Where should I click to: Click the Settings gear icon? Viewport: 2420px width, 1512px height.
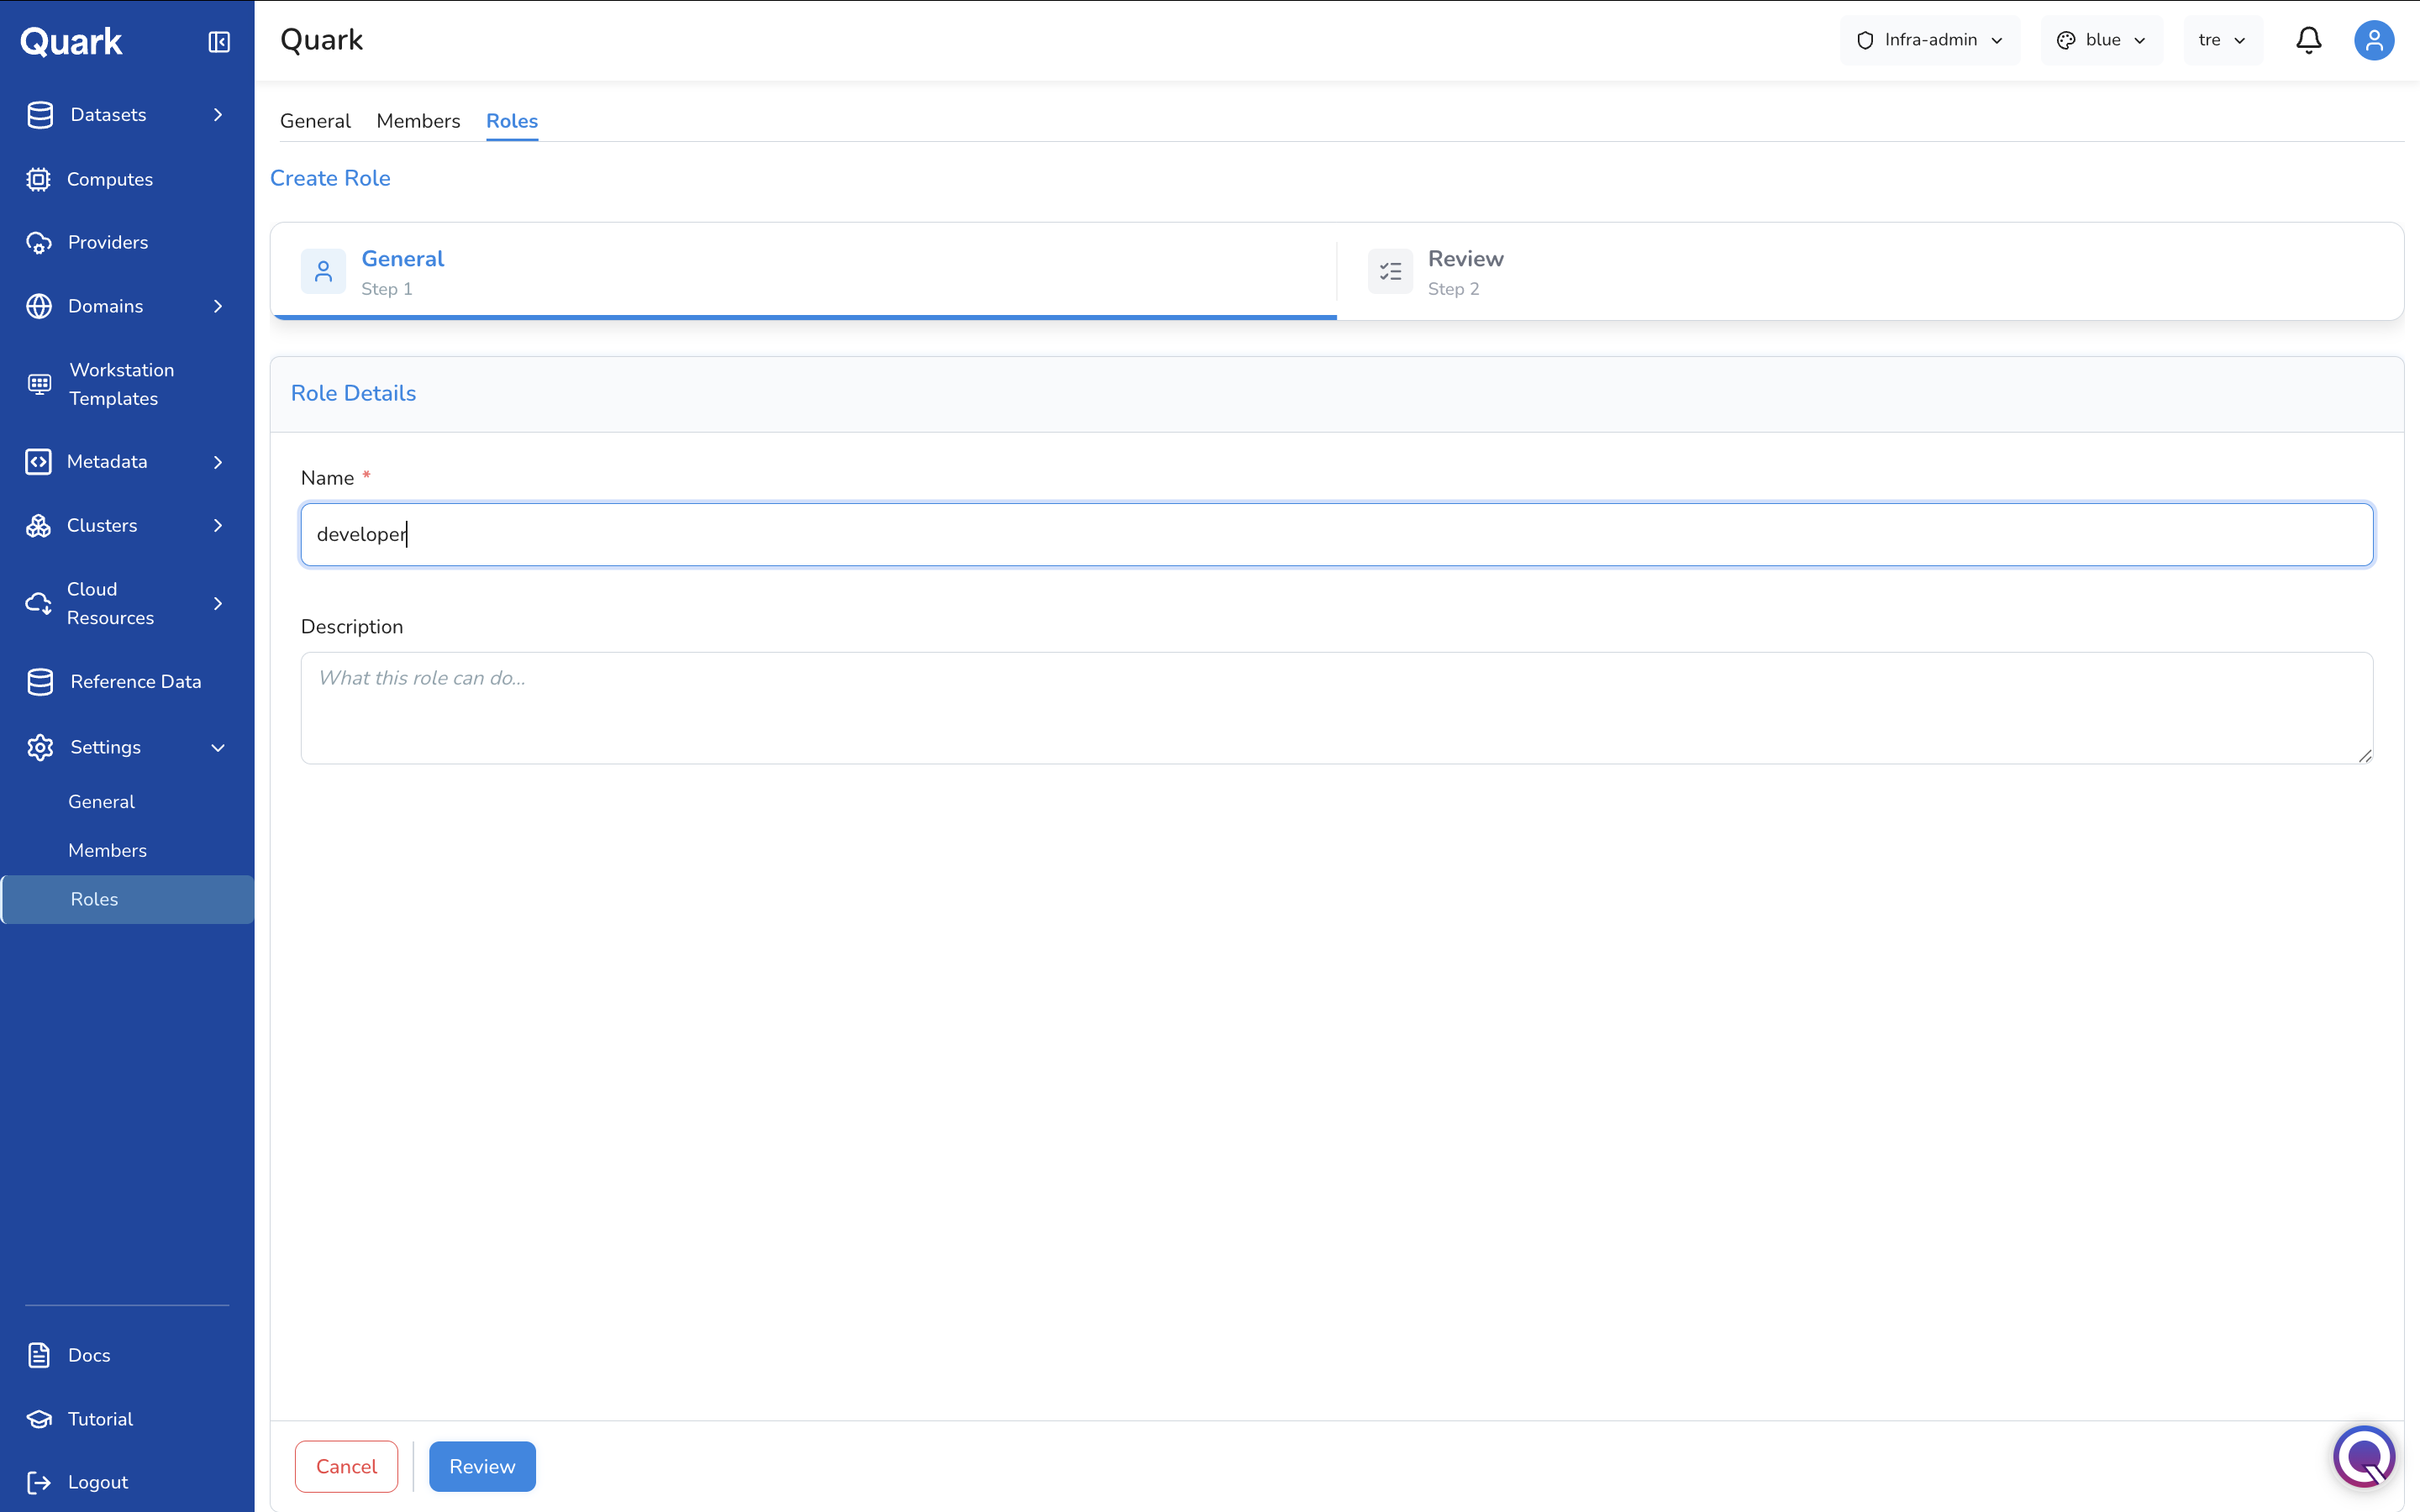pos(40,747)
